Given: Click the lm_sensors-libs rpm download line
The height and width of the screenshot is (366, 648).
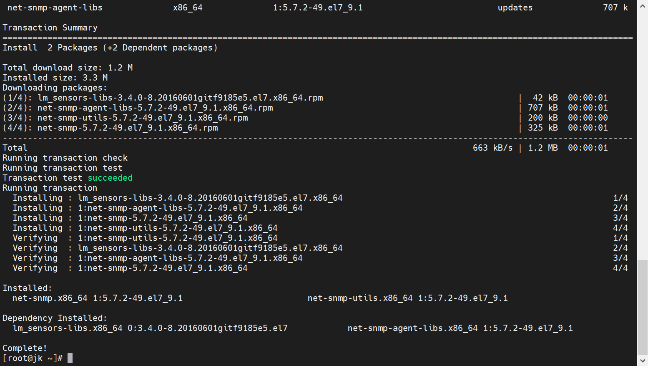Looking at the screenshot, I should pos(180,98).
